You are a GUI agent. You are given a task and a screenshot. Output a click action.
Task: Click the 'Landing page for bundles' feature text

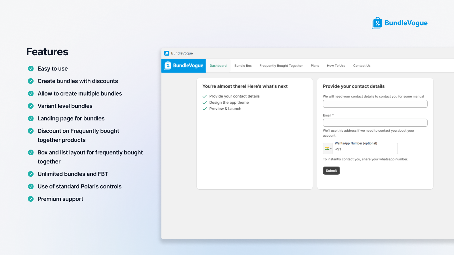pos(71,118)
